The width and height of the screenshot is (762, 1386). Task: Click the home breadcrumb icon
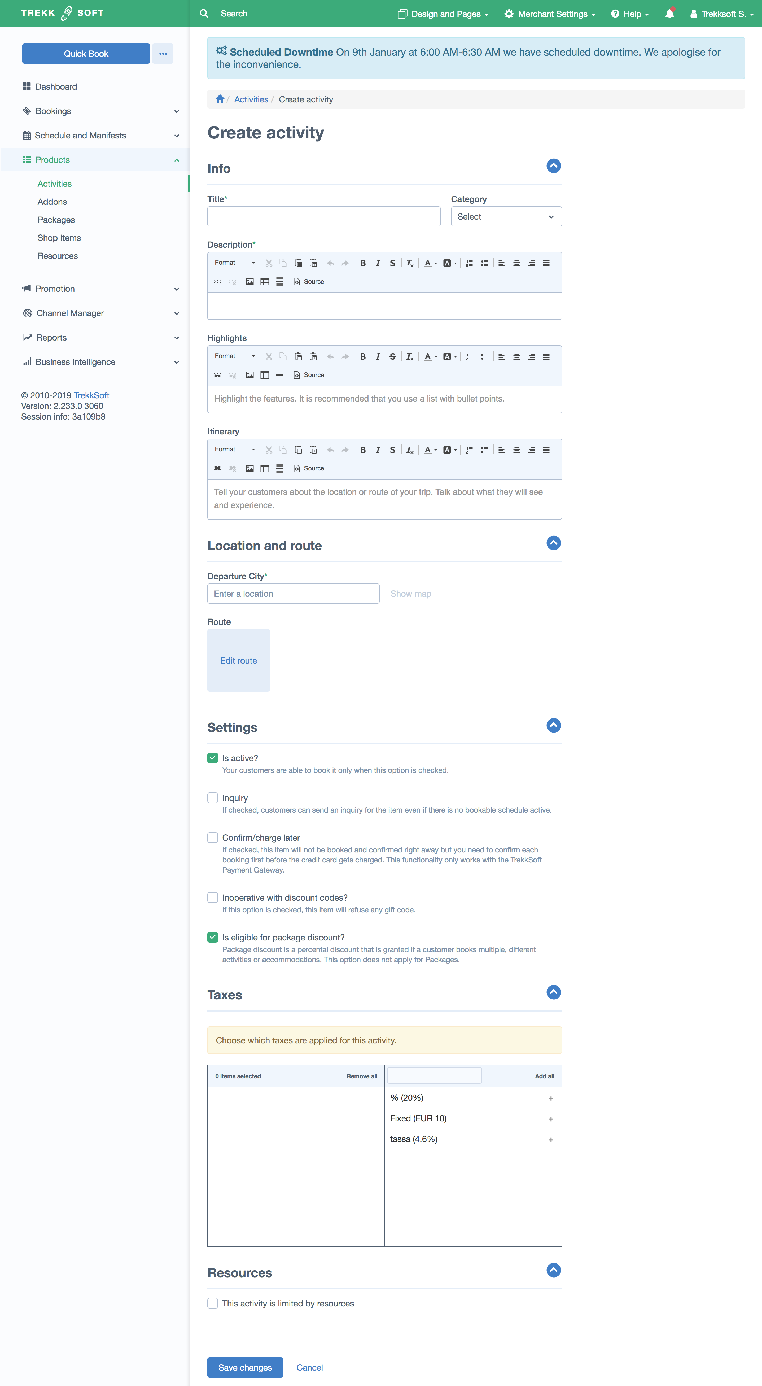click(x=220, y=99)
